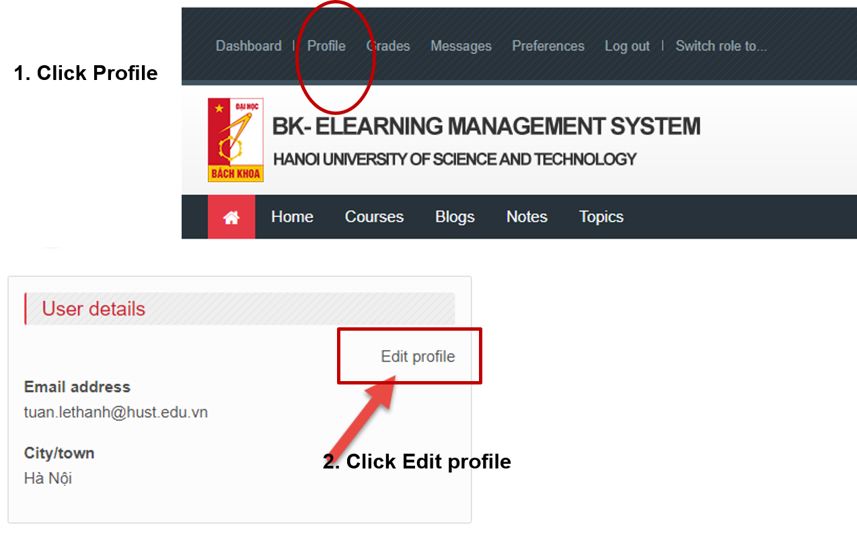Select Home in the navigation bar

coord(292,217)
